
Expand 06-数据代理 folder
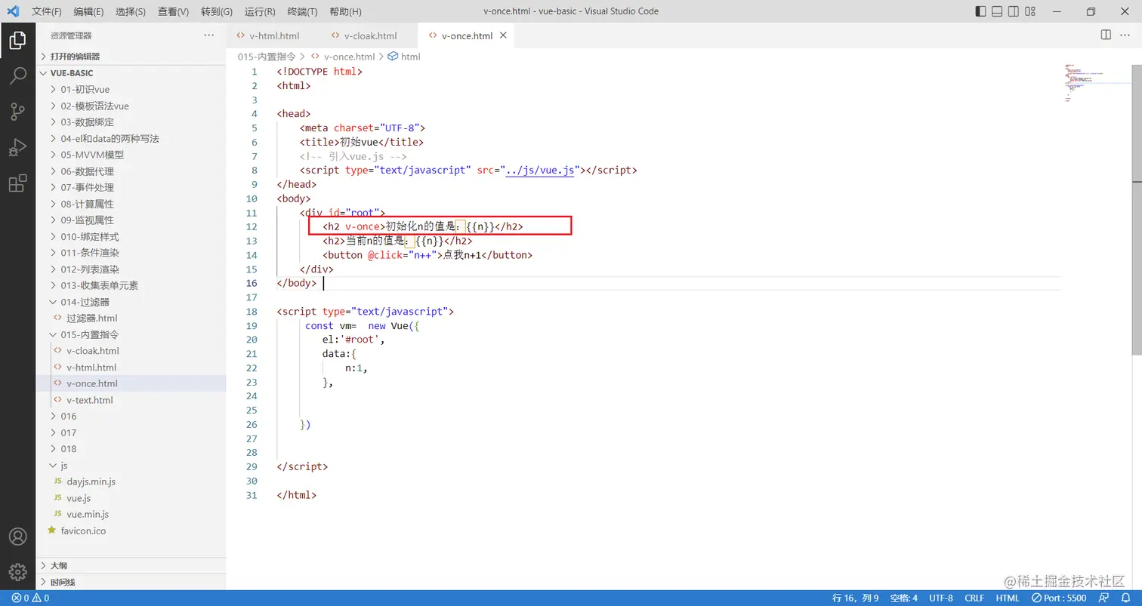pyautogui.click(x=131, y=171)
